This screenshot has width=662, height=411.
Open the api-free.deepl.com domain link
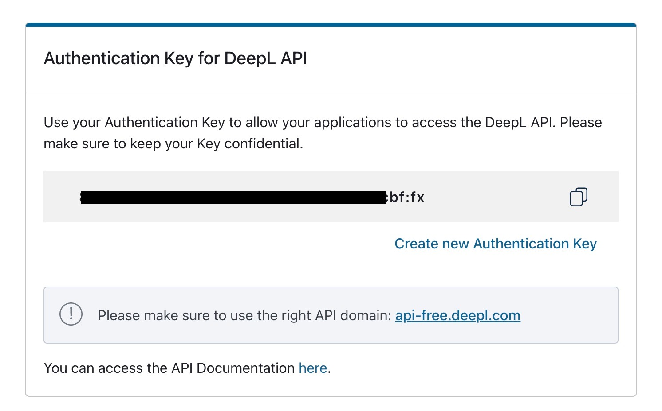tap(458, 315)
